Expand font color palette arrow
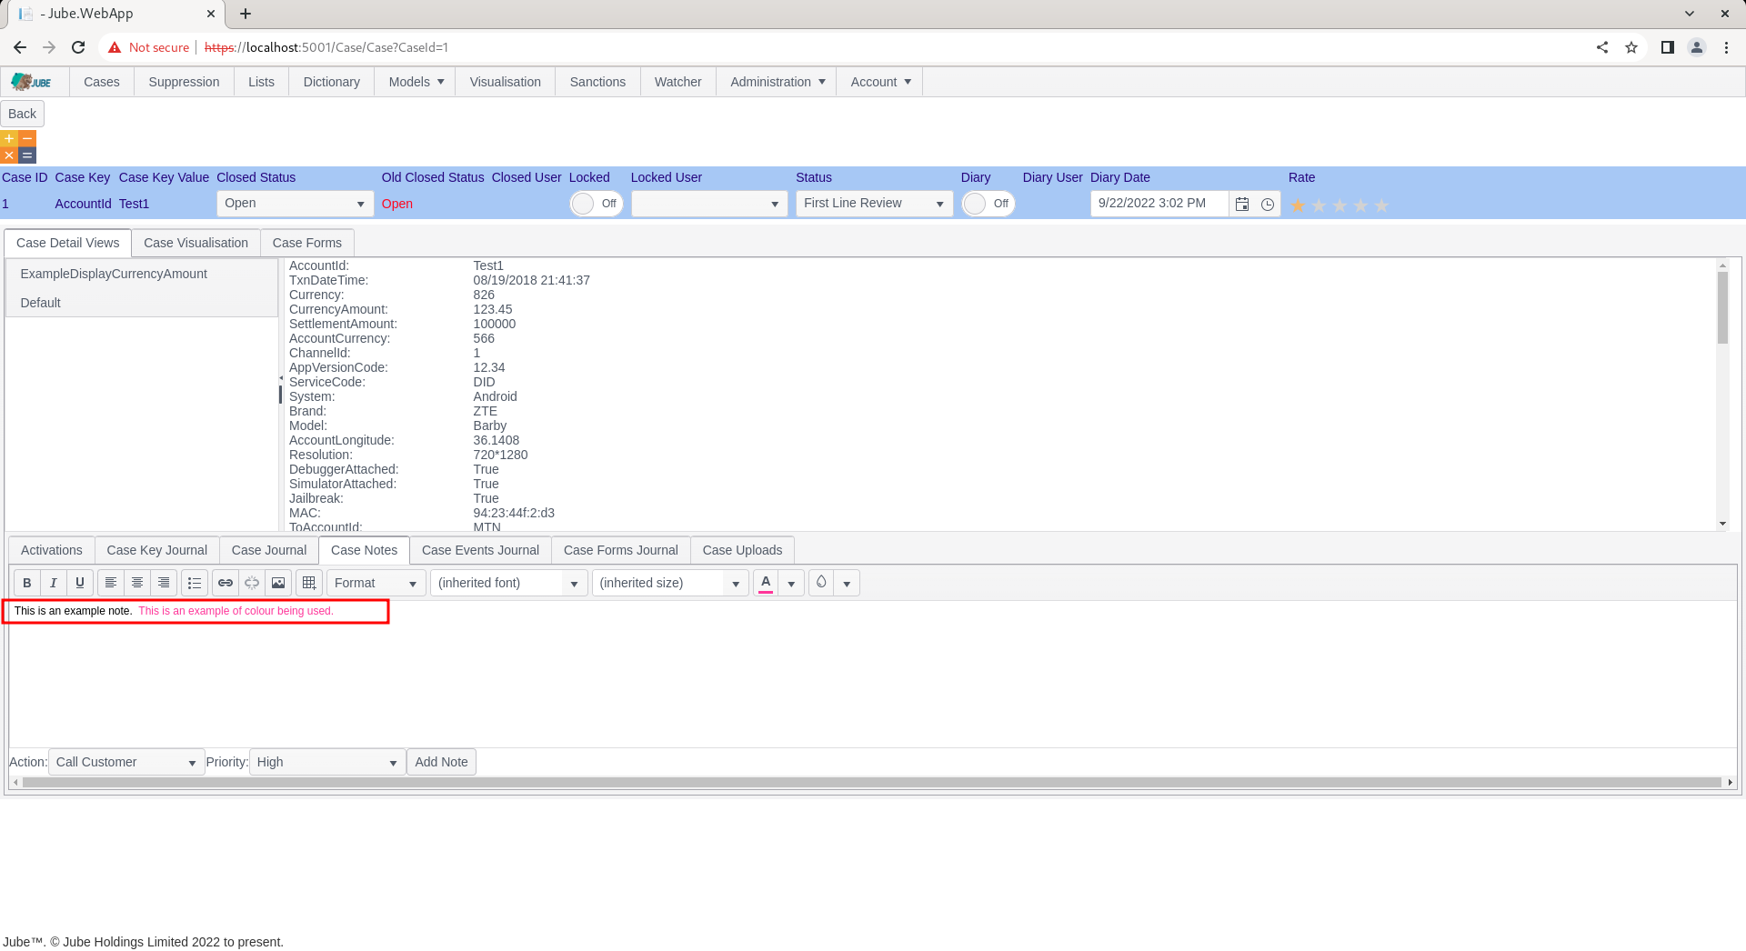This screenshot has width=1746, height=951. click(791, 584)
